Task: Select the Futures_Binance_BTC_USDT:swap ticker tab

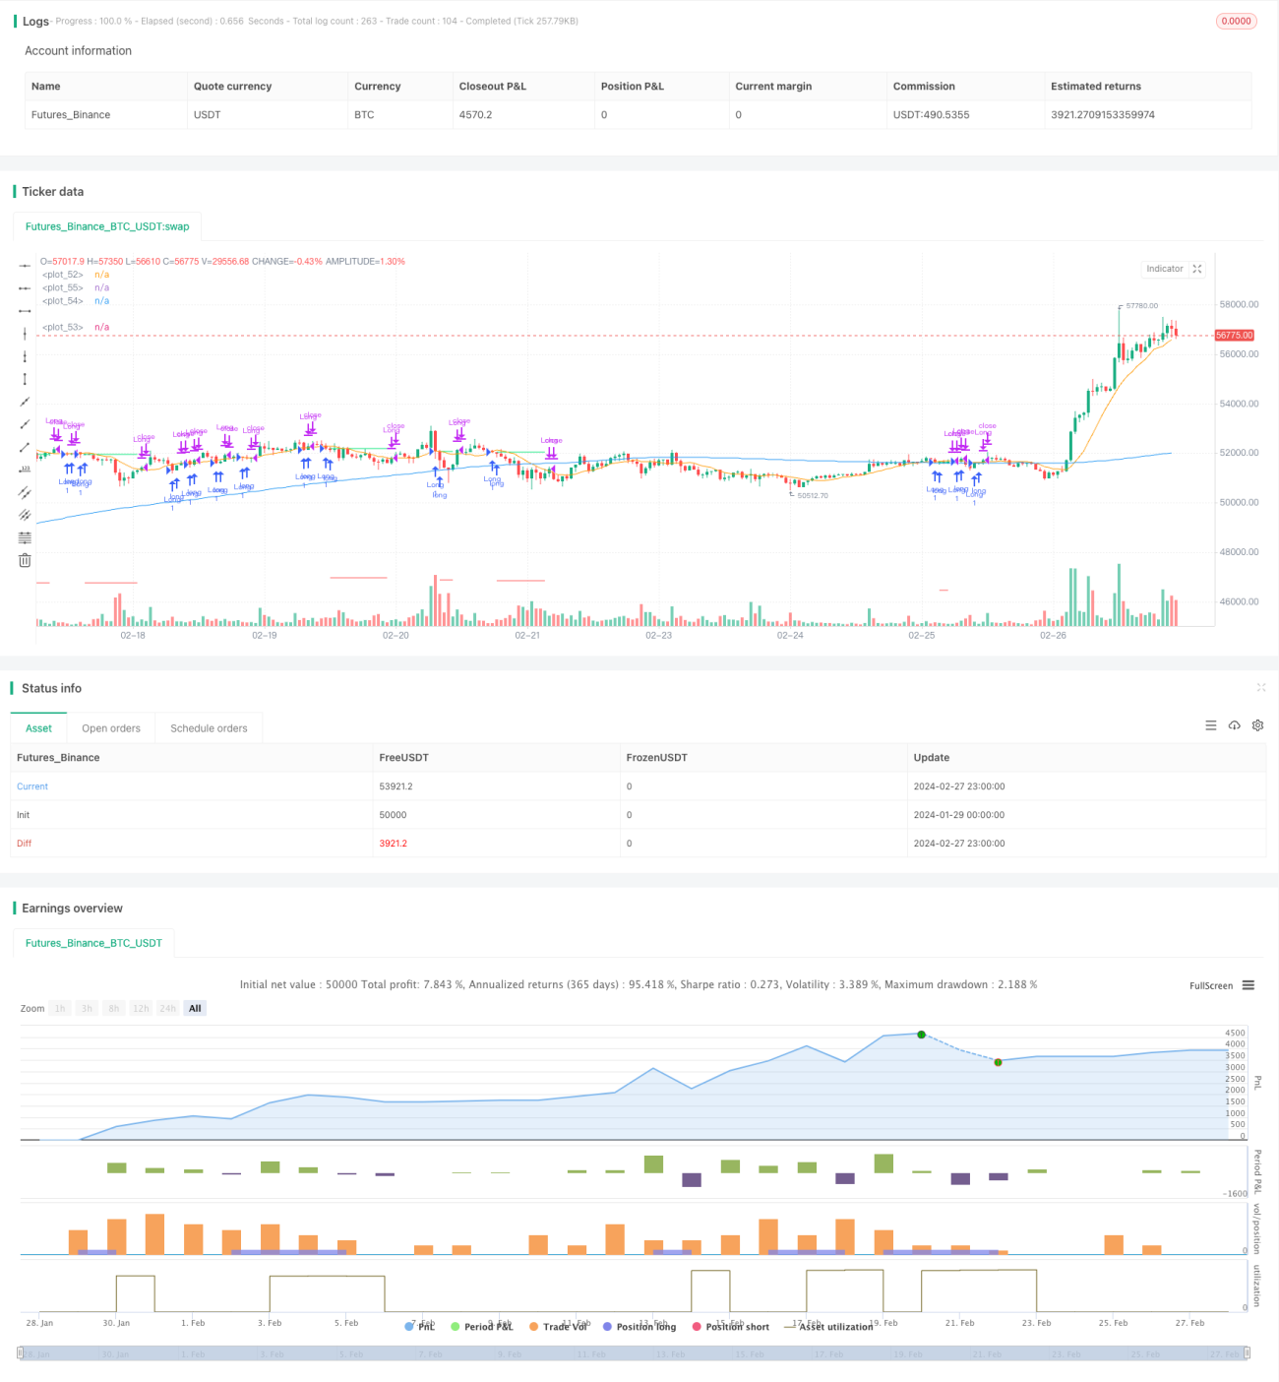Action: click(107, 226)
